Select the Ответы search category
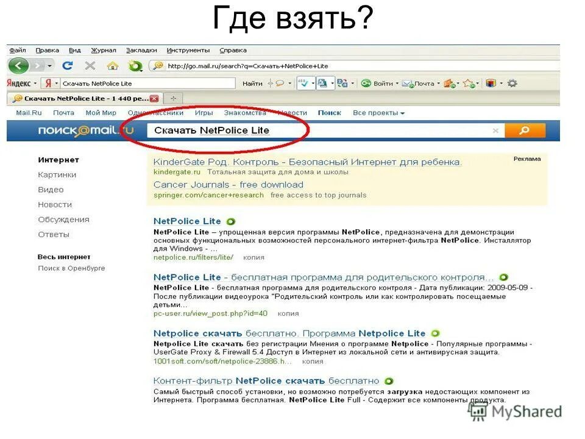 click(54, 234)
